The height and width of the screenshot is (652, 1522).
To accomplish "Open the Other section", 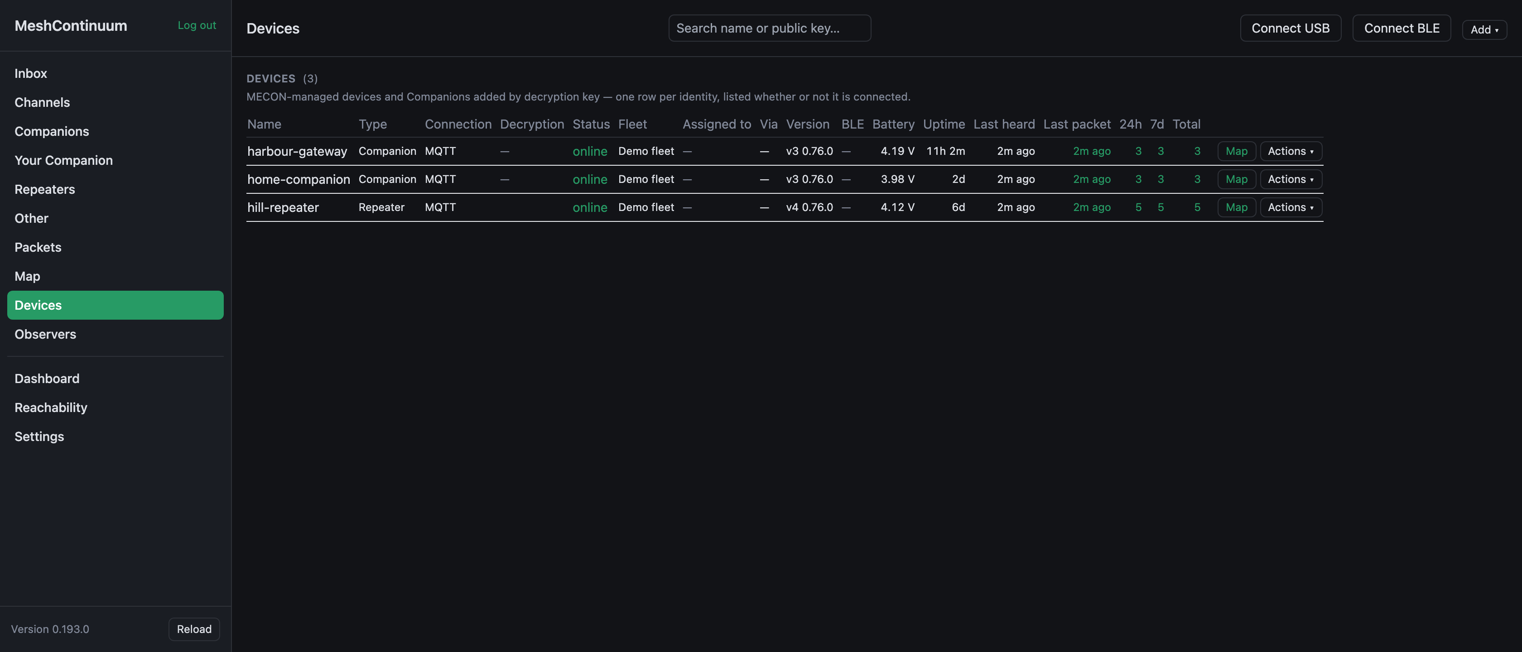I will (x=115, y=218).
